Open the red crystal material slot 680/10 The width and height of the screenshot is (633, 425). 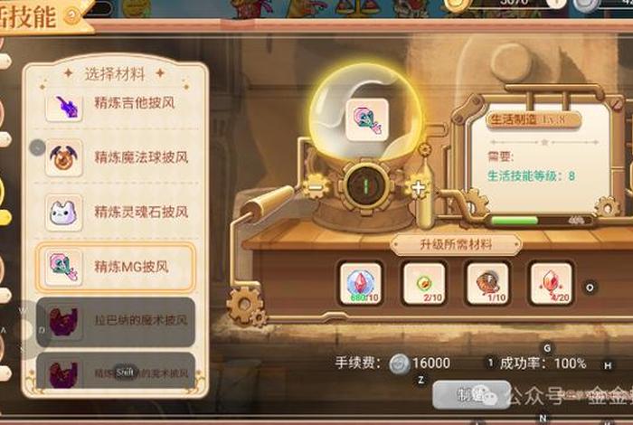[361, 283]
